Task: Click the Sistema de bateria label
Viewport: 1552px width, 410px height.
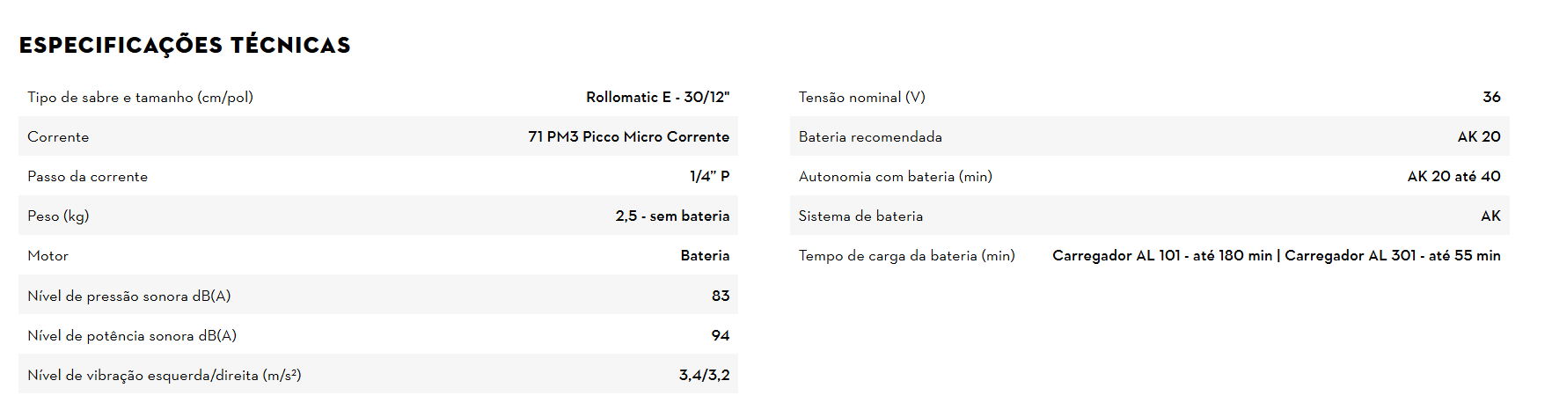Action: pos(860,216)
